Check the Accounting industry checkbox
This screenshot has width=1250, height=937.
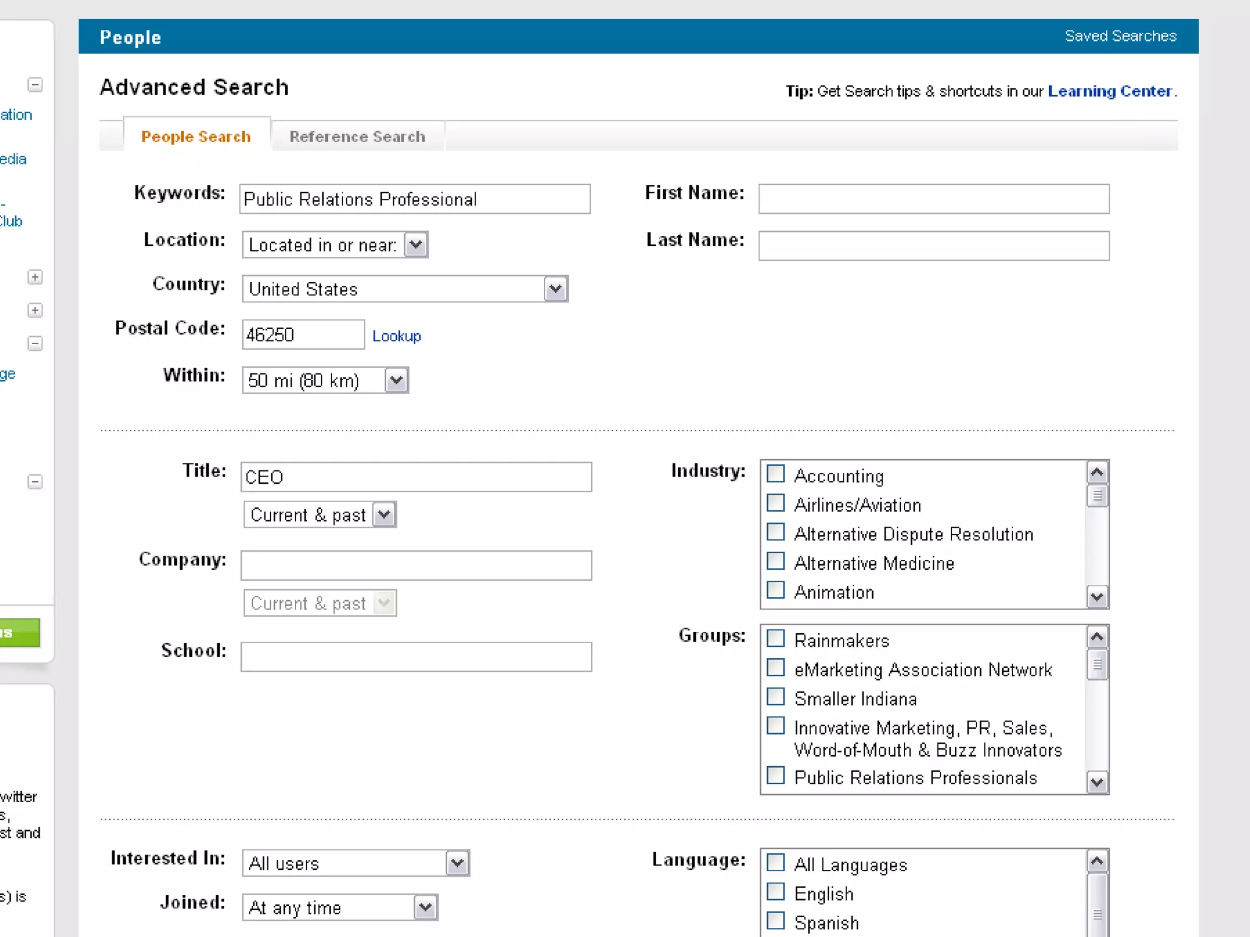pyautogui.click(x=775, y=474)
